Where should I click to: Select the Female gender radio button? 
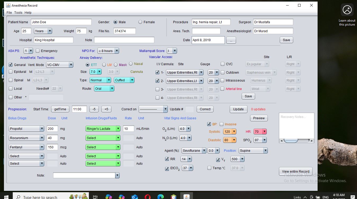click(140, 22)
